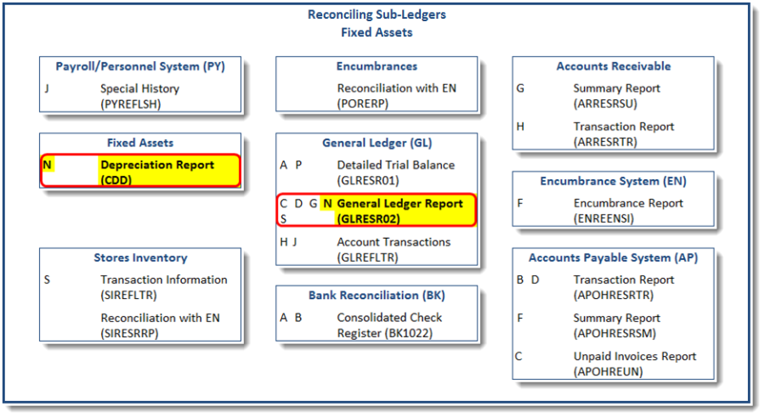Open Account Transactions (GLREFLTR) entry
The width and height of the screenshot is (765, 418).
pyautogui.click(x=394, y=249)
